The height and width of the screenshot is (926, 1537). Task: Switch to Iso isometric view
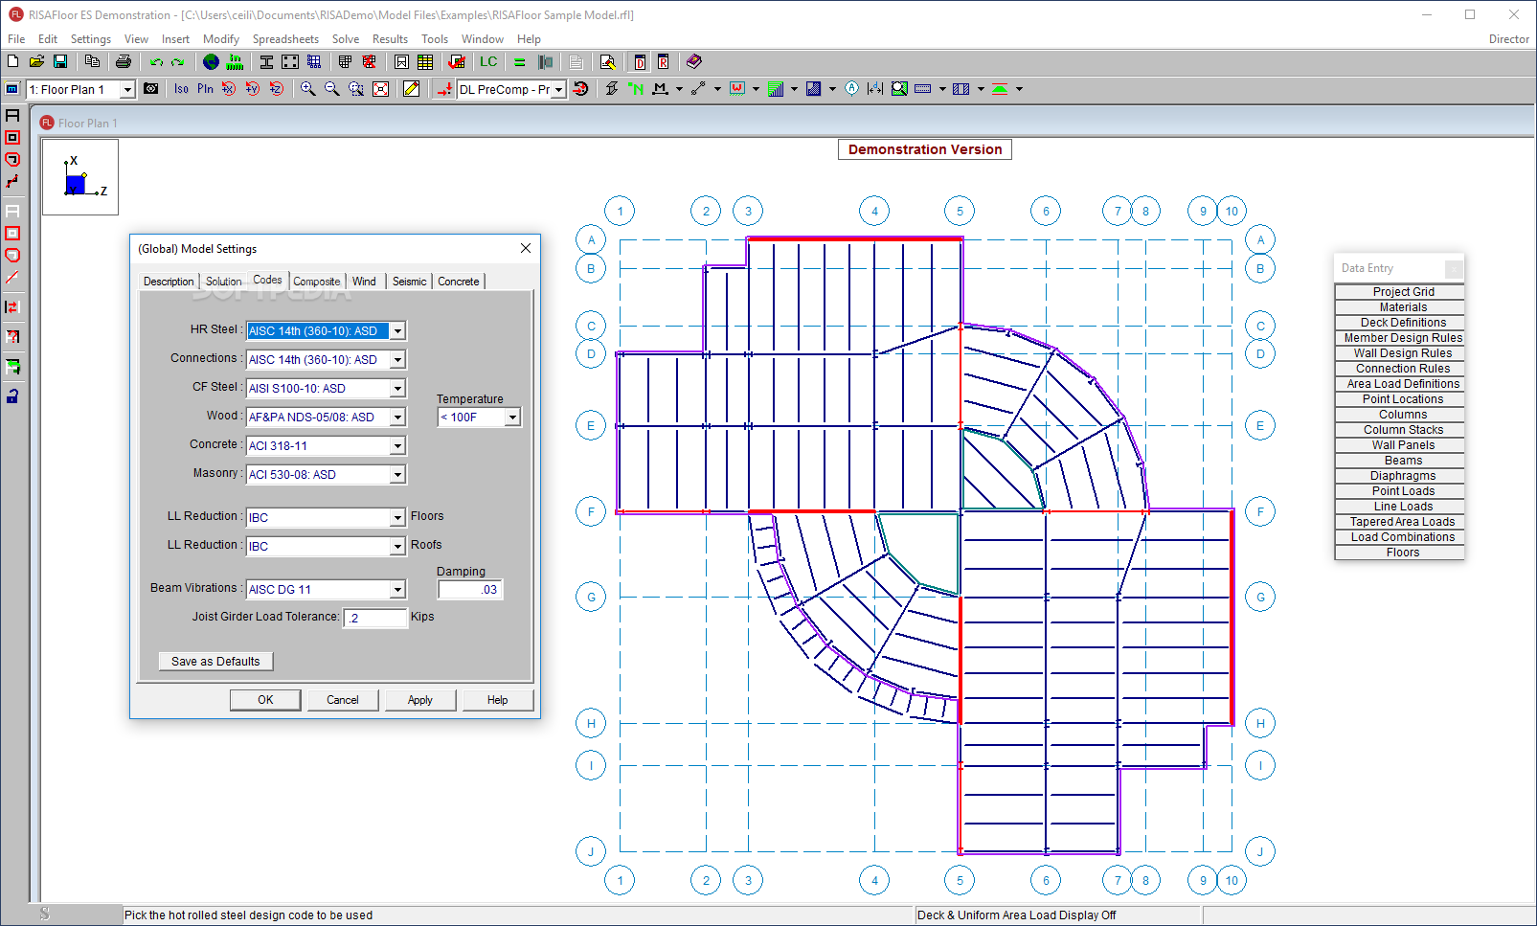click(x=181, y=88)
